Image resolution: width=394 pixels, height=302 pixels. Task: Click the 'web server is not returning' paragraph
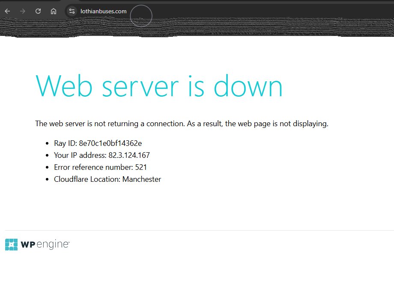coord(182,124)
